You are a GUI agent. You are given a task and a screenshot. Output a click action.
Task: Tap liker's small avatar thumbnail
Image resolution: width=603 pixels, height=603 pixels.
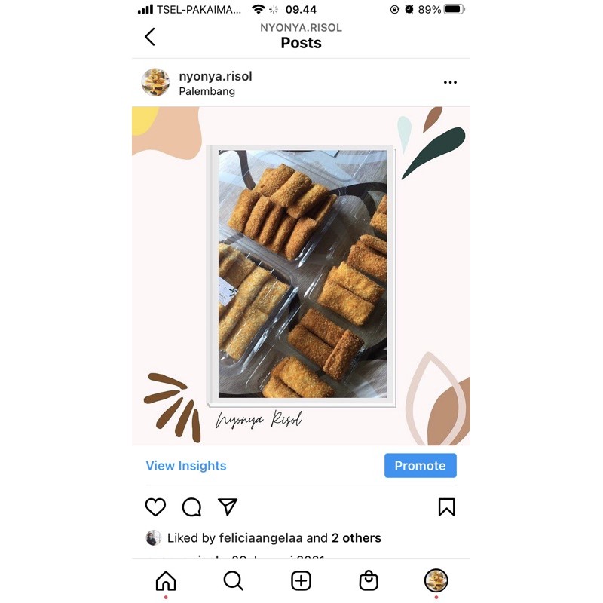(154, 537)
